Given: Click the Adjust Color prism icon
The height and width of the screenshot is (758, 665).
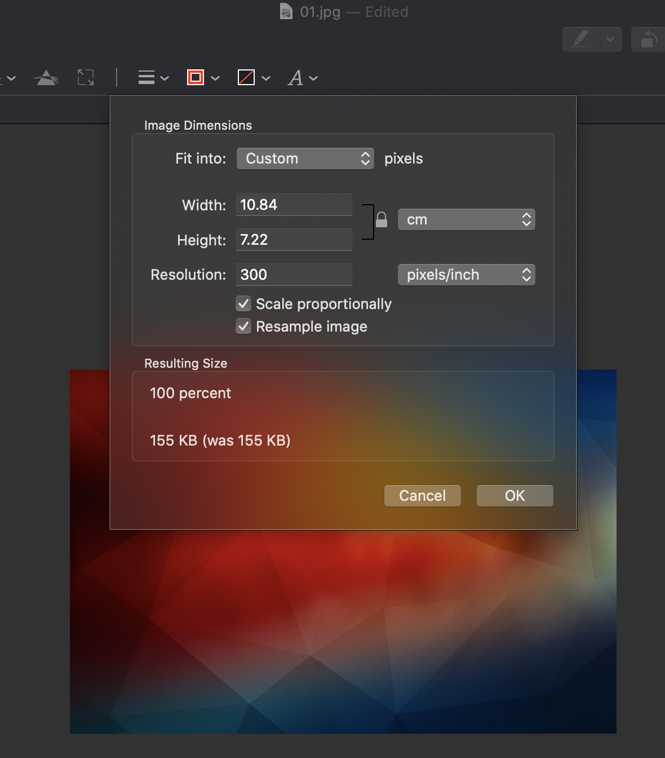Looking at the screenshot, I should point(46,77).
